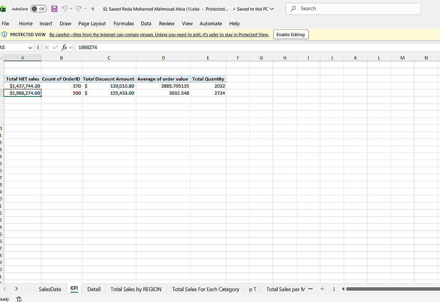Open the View ribbon tab
The image size is (440, 302).
[x=187, y=24]
